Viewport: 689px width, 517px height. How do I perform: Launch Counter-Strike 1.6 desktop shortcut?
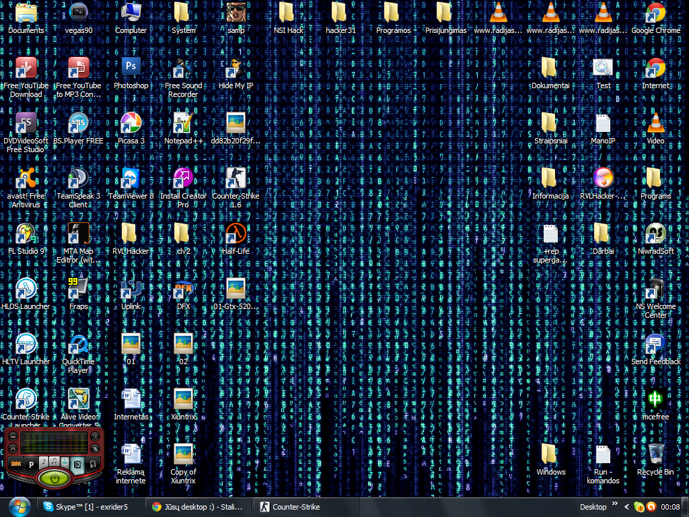pos(236,188)
